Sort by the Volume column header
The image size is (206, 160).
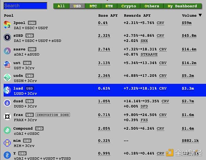click(x=189, y=15)
